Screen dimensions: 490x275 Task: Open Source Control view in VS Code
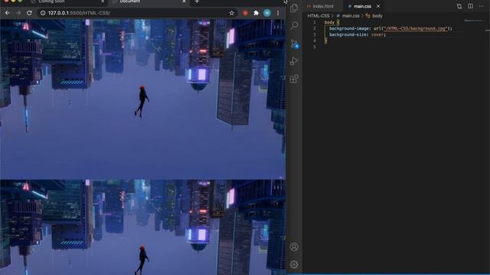point(294,44)
